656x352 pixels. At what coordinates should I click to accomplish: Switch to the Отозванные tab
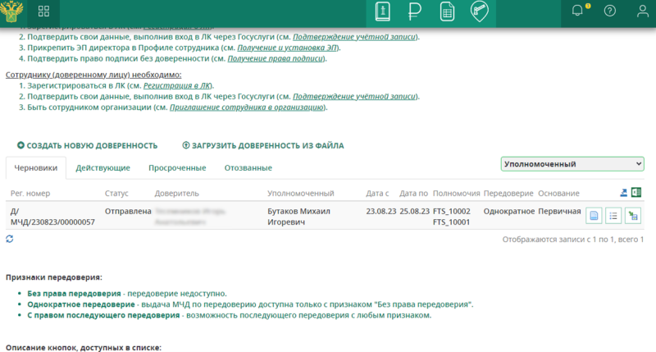point(248,168)
